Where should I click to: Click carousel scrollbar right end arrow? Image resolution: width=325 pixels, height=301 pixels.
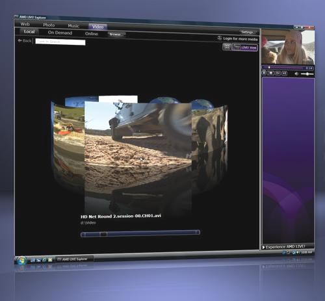tap(198, 232)
